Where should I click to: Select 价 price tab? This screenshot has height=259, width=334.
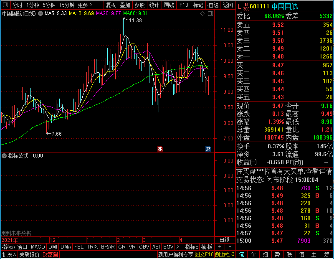[253, 254]
